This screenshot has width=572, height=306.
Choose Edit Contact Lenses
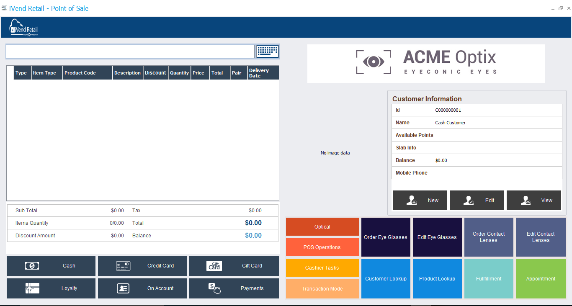541,237
